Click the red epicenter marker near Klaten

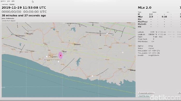tap(61, 56)
